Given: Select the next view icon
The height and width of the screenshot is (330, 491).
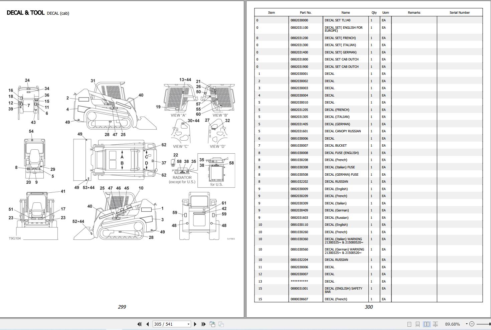Looking at the screenshot, I should click(221, 324).
